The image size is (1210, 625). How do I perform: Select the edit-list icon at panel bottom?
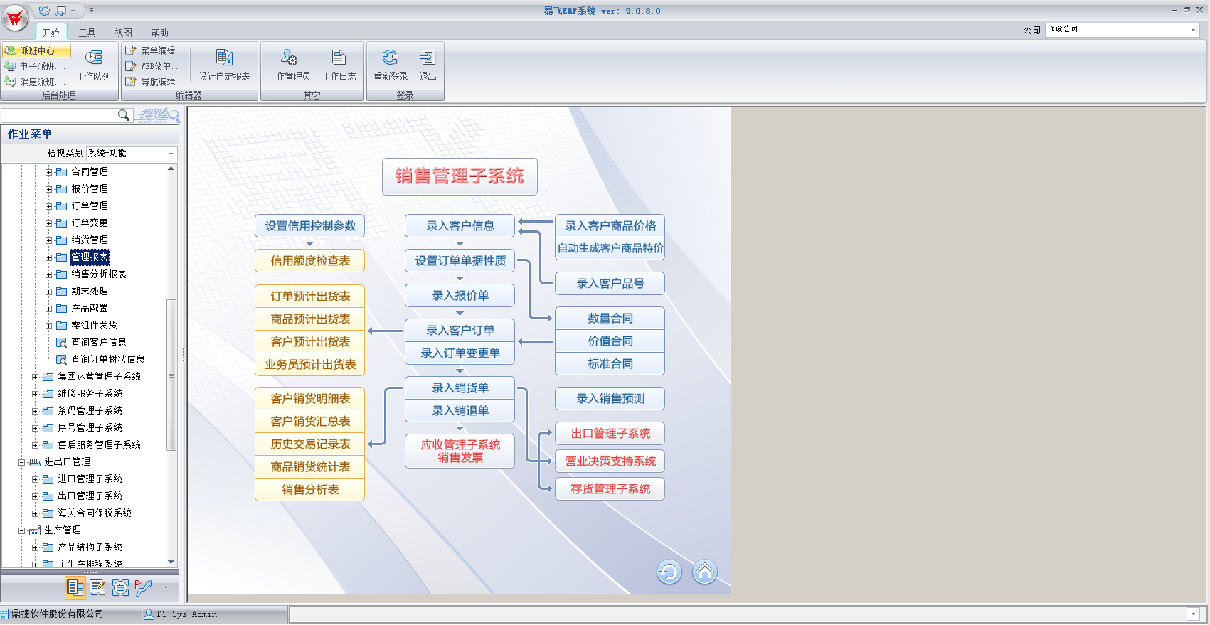pyautogui.click(x=98, y=587)
